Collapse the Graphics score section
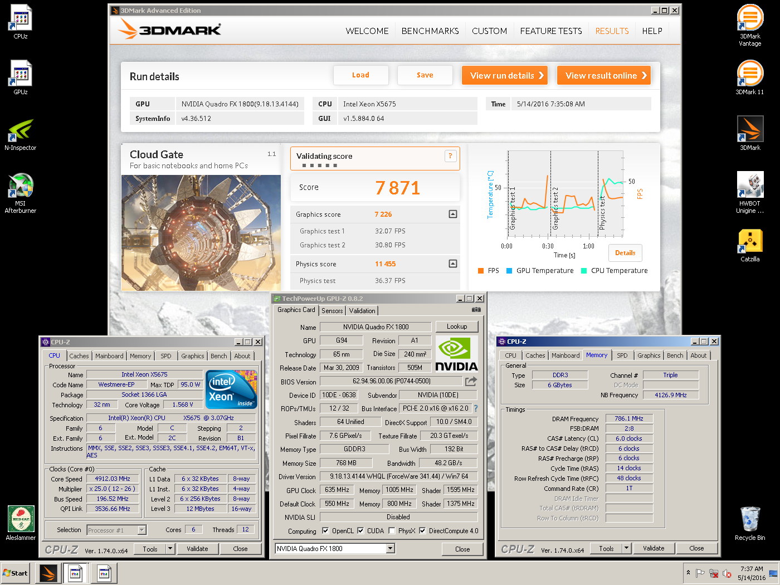This screenshot has width=780, height=585. point(453,214)
